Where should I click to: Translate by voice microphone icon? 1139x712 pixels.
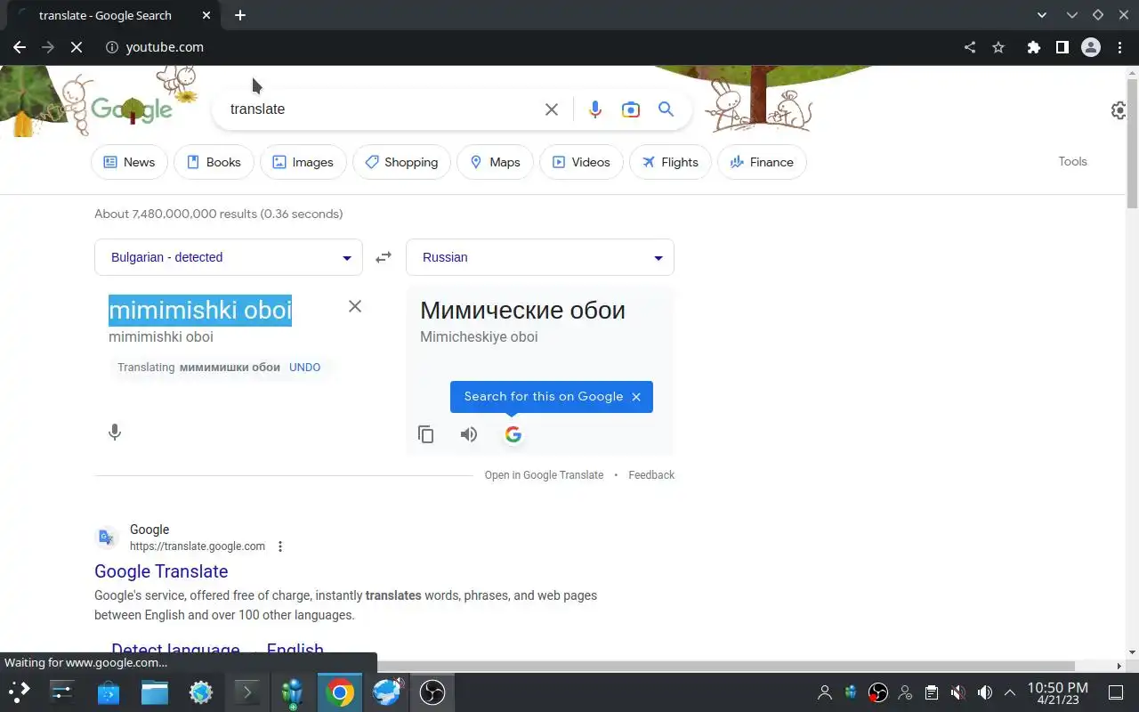pos(115,433)
